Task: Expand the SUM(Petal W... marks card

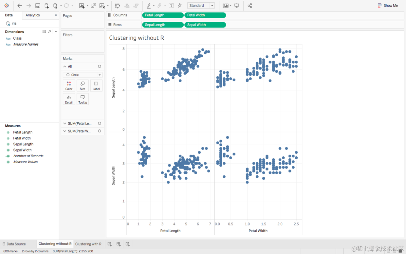Action: (x=65, y=131)
